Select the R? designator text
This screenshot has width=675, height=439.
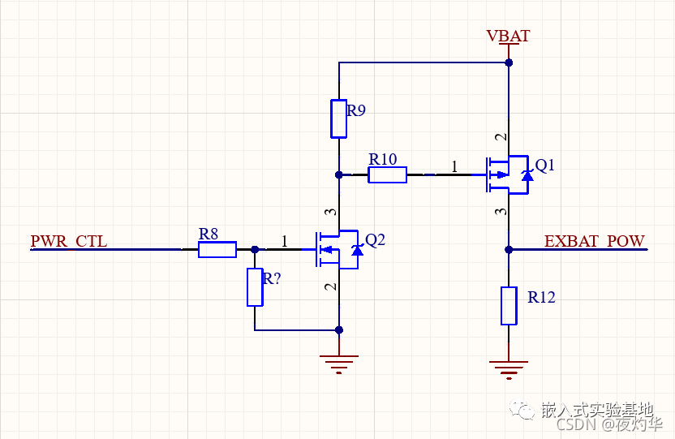pyautogui.click(x=272, y=279)
